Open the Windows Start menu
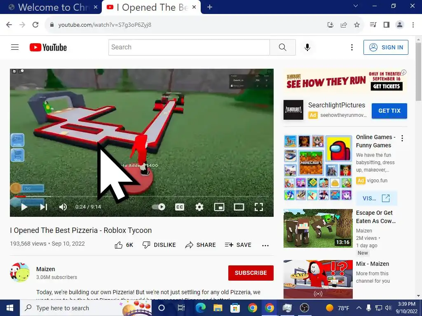 pyautogui.click(x=10, y=308)
